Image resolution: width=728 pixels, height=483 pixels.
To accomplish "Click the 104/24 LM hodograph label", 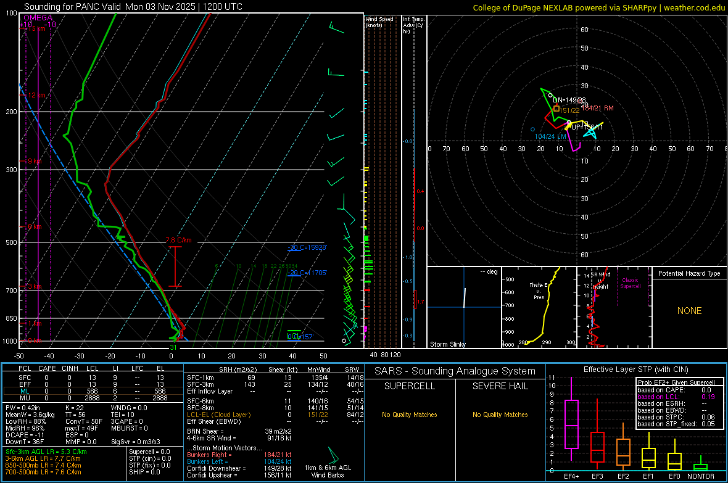I will [x=550, y=136].
